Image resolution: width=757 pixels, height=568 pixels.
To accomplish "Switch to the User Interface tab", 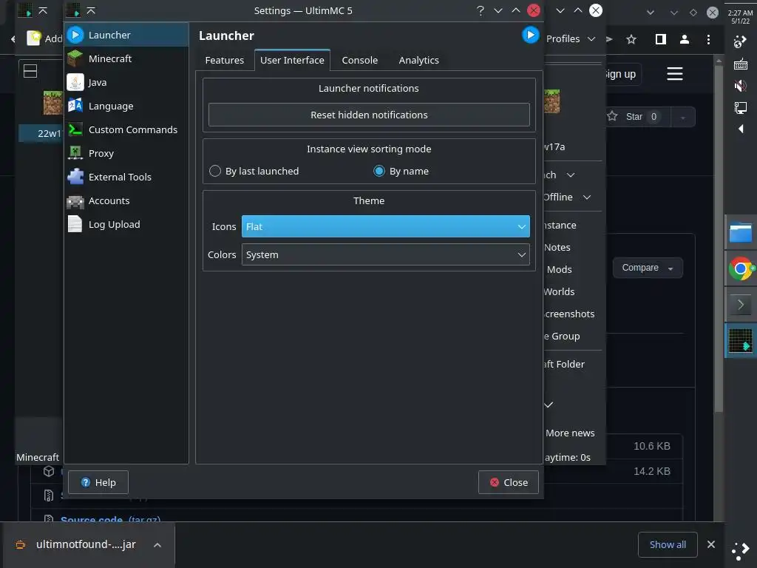I will pyautogui.click(x=292, y=61).
